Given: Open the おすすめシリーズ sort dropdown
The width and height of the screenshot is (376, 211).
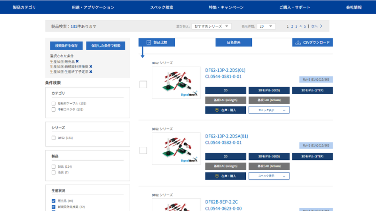Looking at the screenshot, I should pos(211,26).
